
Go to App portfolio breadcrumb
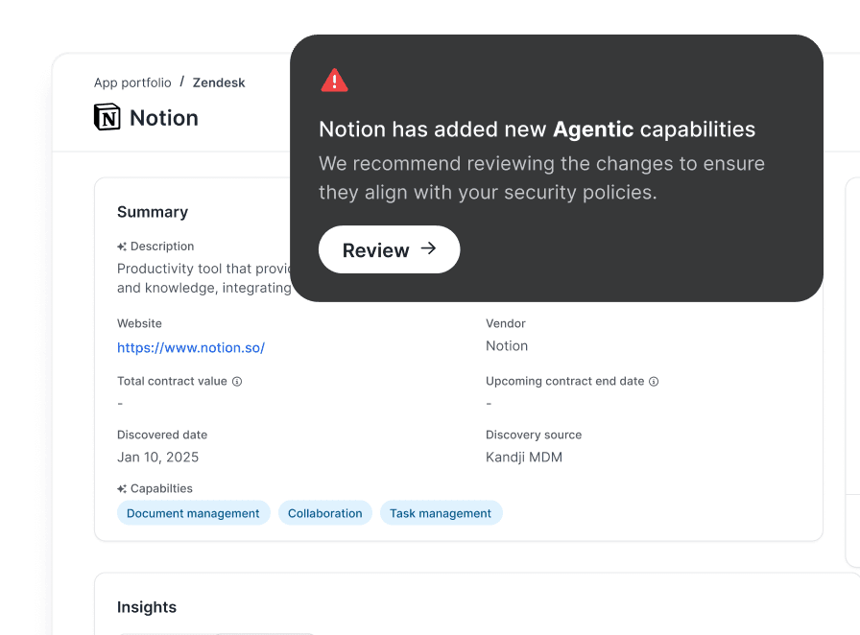(x=132, y=82)
